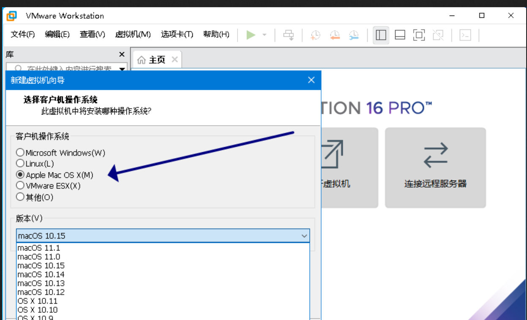Image resolution: width=527 pixels, height=320 pixels.
Task: Choose macOS 10.12 from version list
Action: (163, 292)
